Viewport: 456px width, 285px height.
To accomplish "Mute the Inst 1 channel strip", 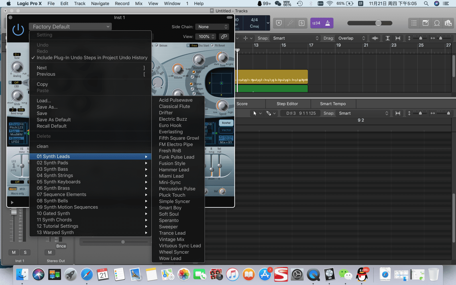I will point(14,252).
